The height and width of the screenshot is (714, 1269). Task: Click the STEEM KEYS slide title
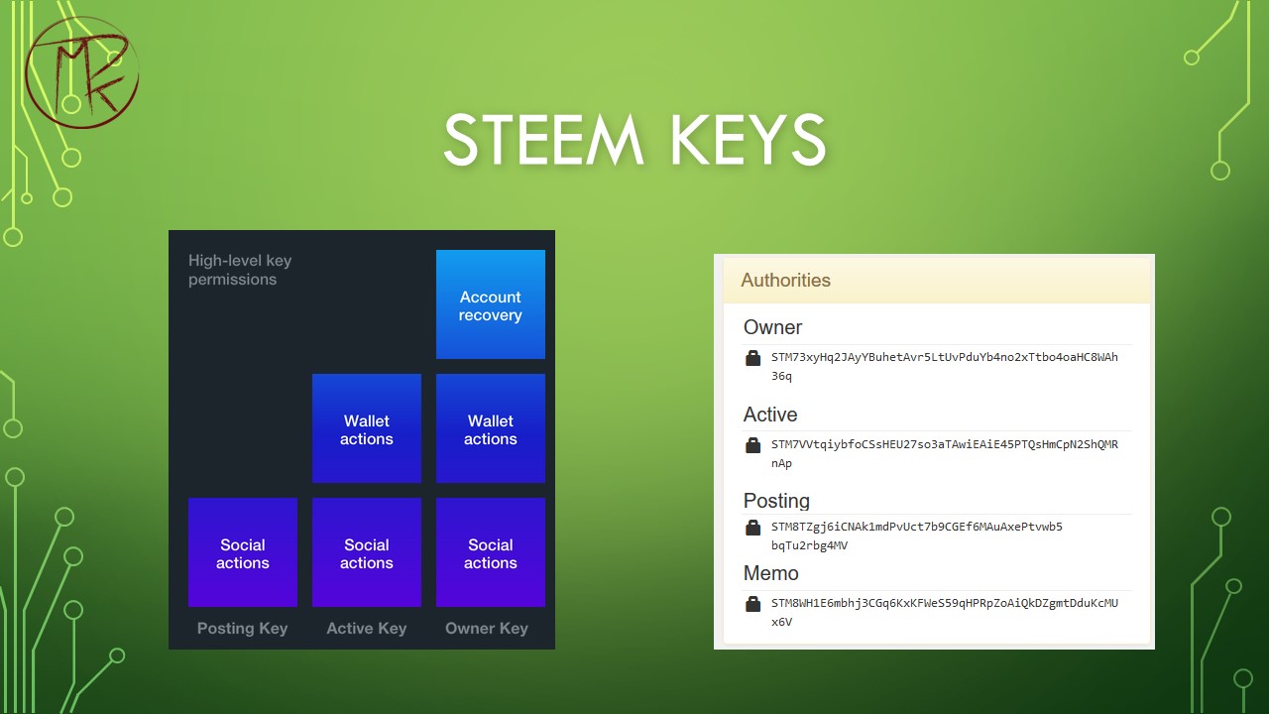634,140
